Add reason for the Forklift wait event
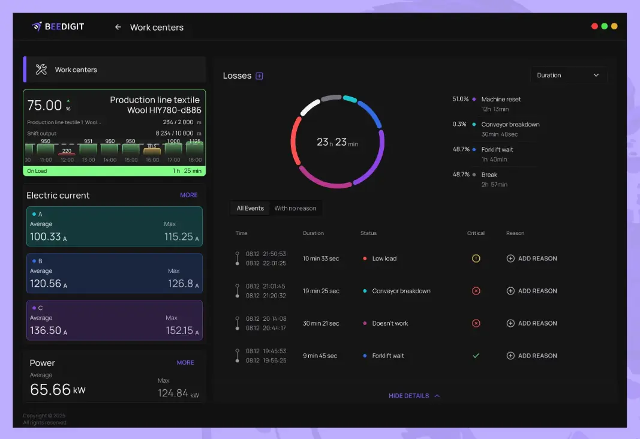Viewport: 640px width, 439px height. (532, 356)
